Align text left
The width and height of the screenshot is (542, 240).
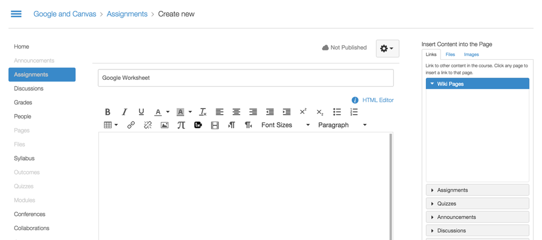[x=219, y=112]
